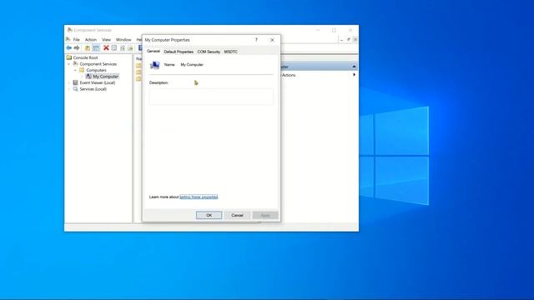The width and height of the screenshot is (534, 300).
Task: Switch to the MSDTC tab
Action: [230, 52]
